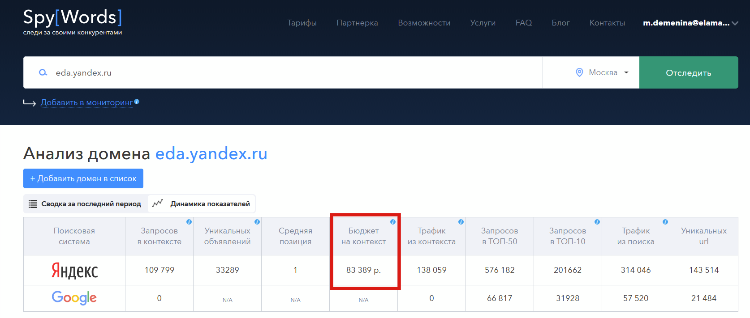This screenshot has width=750, height=318.
Task: Click info icon in Запросов в ТОП-10 header
Action: tap(597, 222)
